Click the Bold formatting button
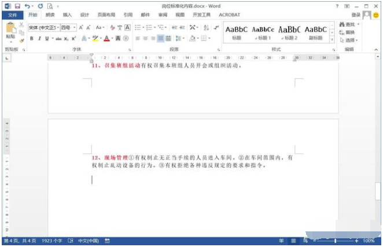Screen dimensions: 383x247 tap(32, 39)
